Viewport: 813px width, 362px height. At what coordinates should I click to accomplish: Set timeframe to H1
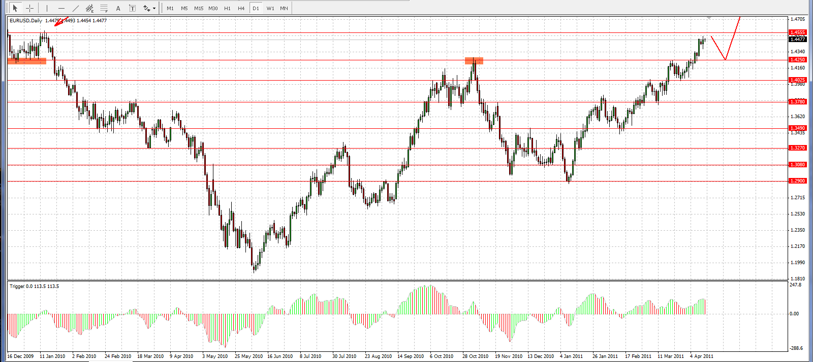click(227, 8)
